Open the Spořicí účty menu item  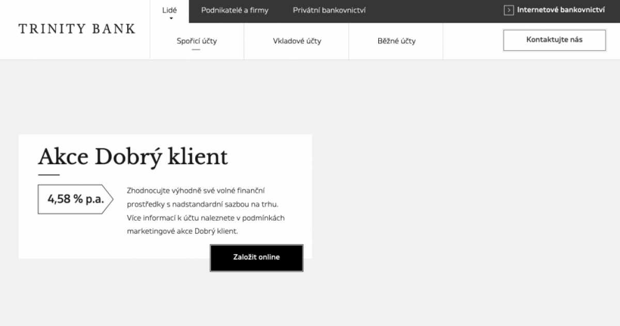point(197,41)
